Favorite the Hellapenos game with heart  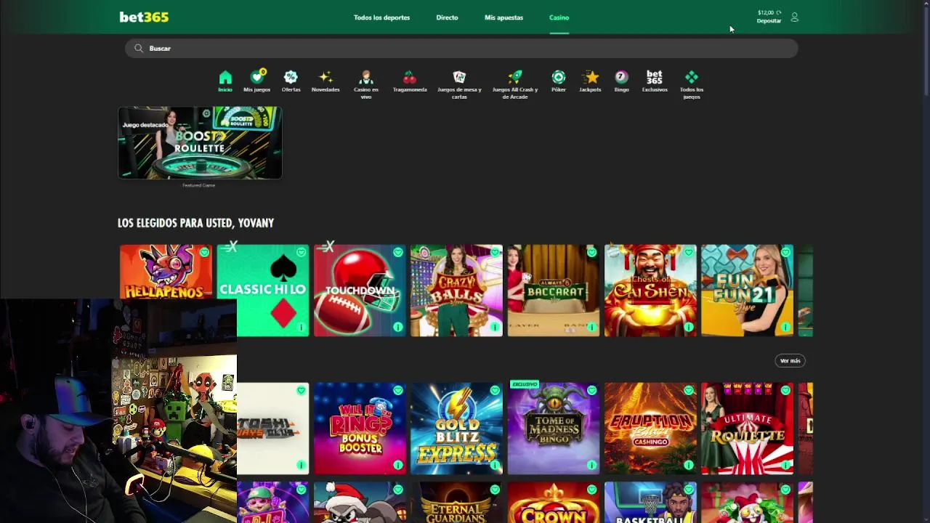(204, 252)
